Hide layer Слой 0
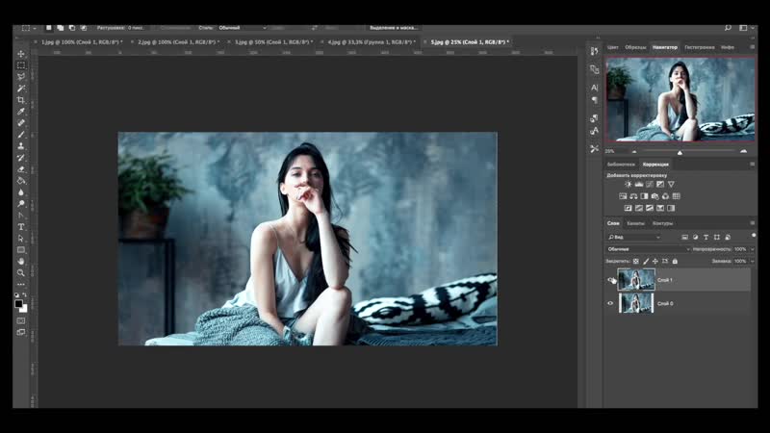Screen dimensions: 770x433 point(610,303)
